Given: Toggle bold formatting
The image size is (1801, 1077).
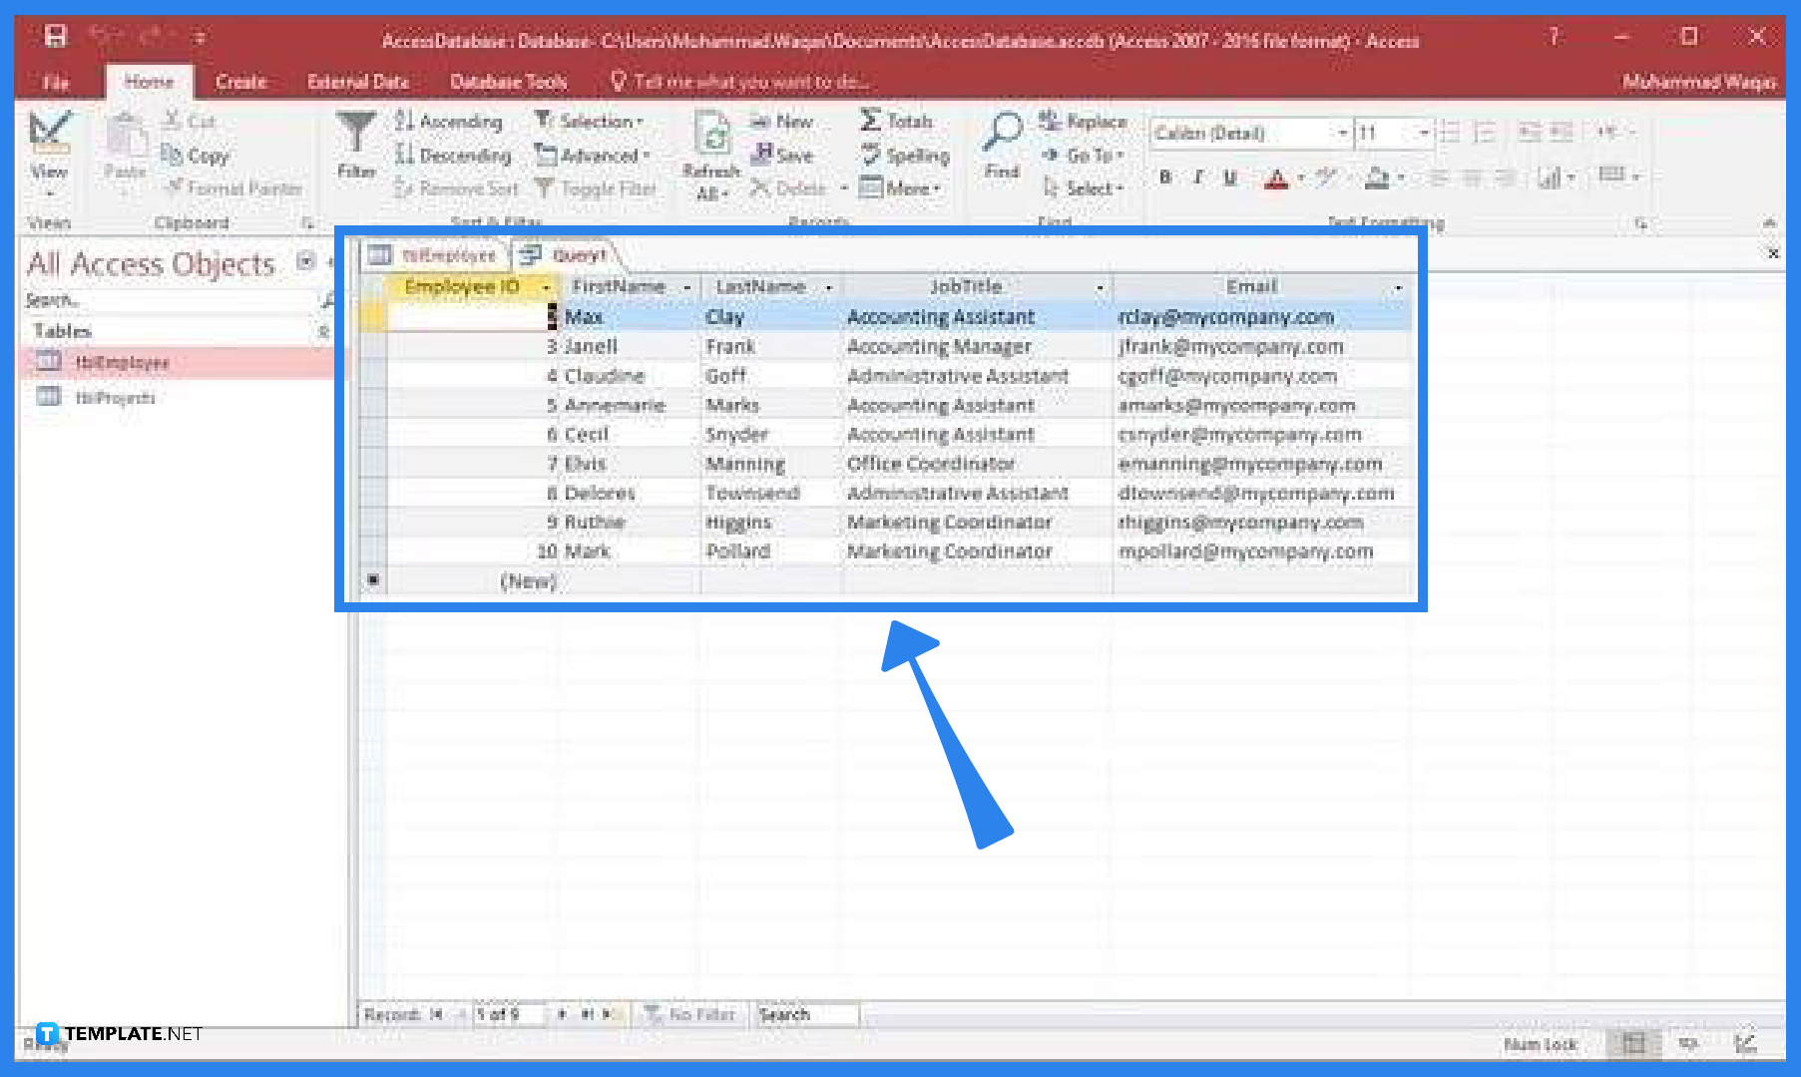Looking at the screenshot, I should click(1164, 178).
